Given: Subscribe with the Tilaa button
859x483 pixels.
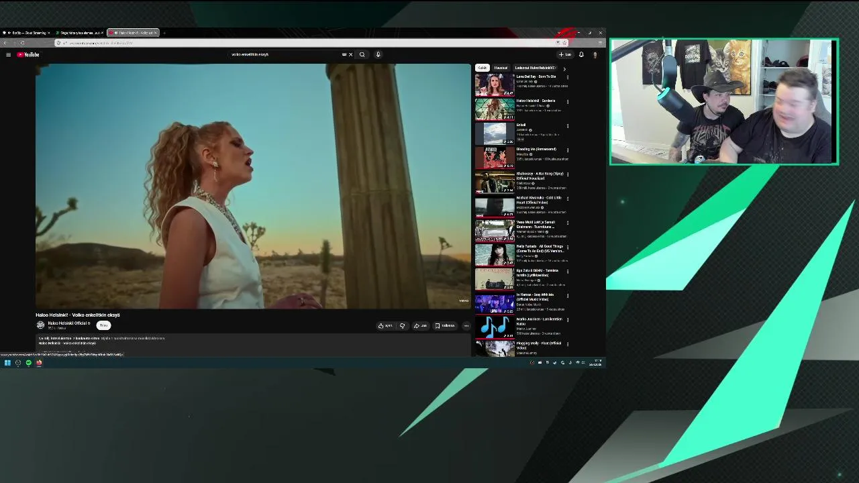Looking at the screenshot, I should pyautogui.click(x=103, y=325).
